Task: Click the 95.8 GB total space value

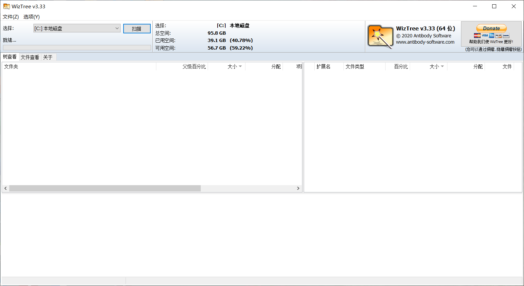Action: coord(217,33)
